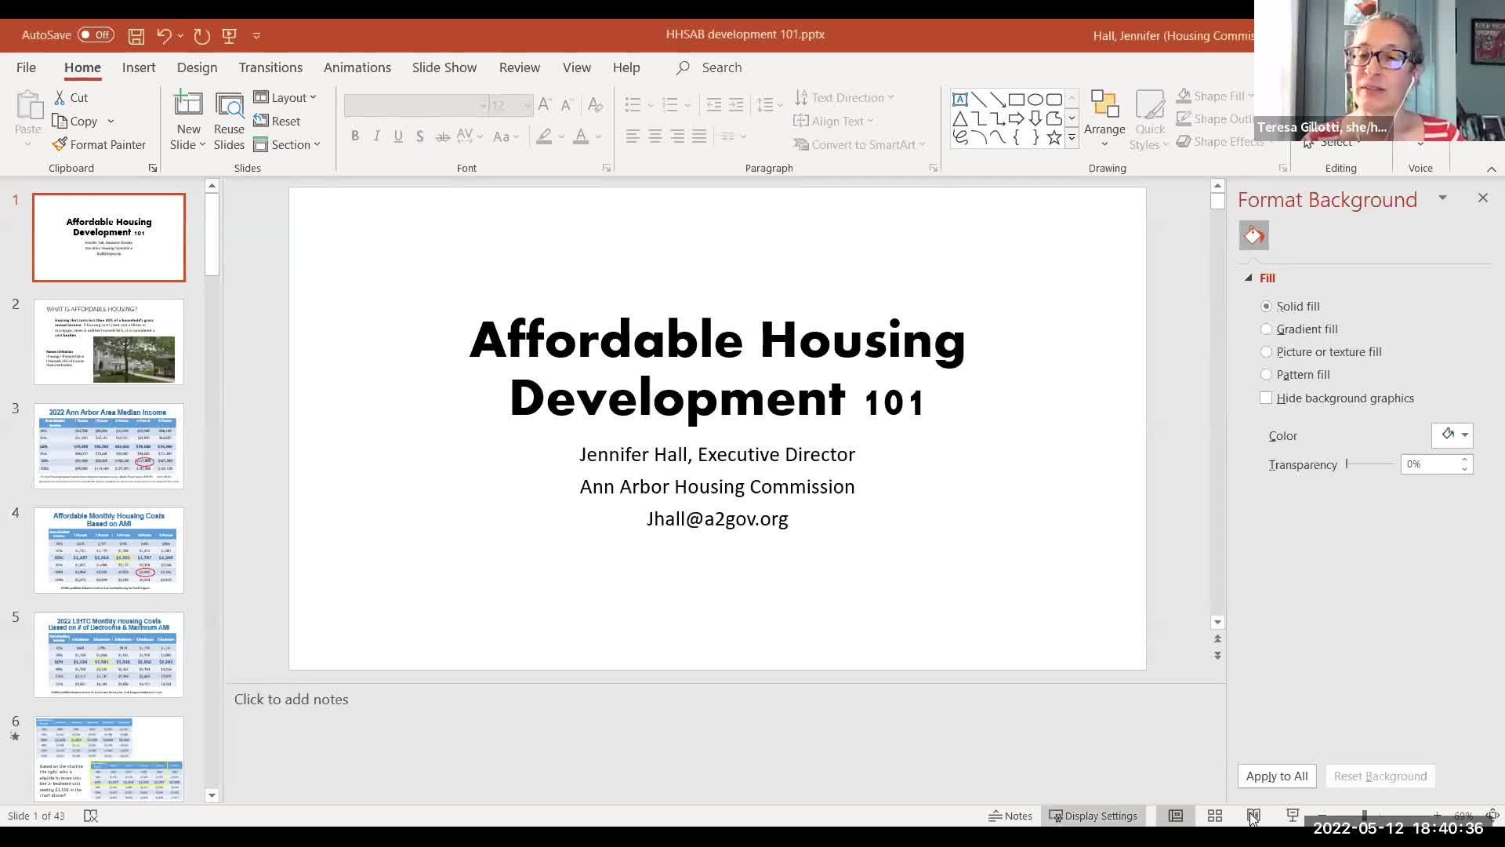Viewport: 1505px width, 847px height.
Task: Open the Section dropdown
Action: pyautogui.click(x=287, y=145)
